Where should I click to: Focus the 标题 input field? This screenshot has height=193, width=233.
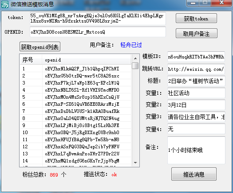196,81
